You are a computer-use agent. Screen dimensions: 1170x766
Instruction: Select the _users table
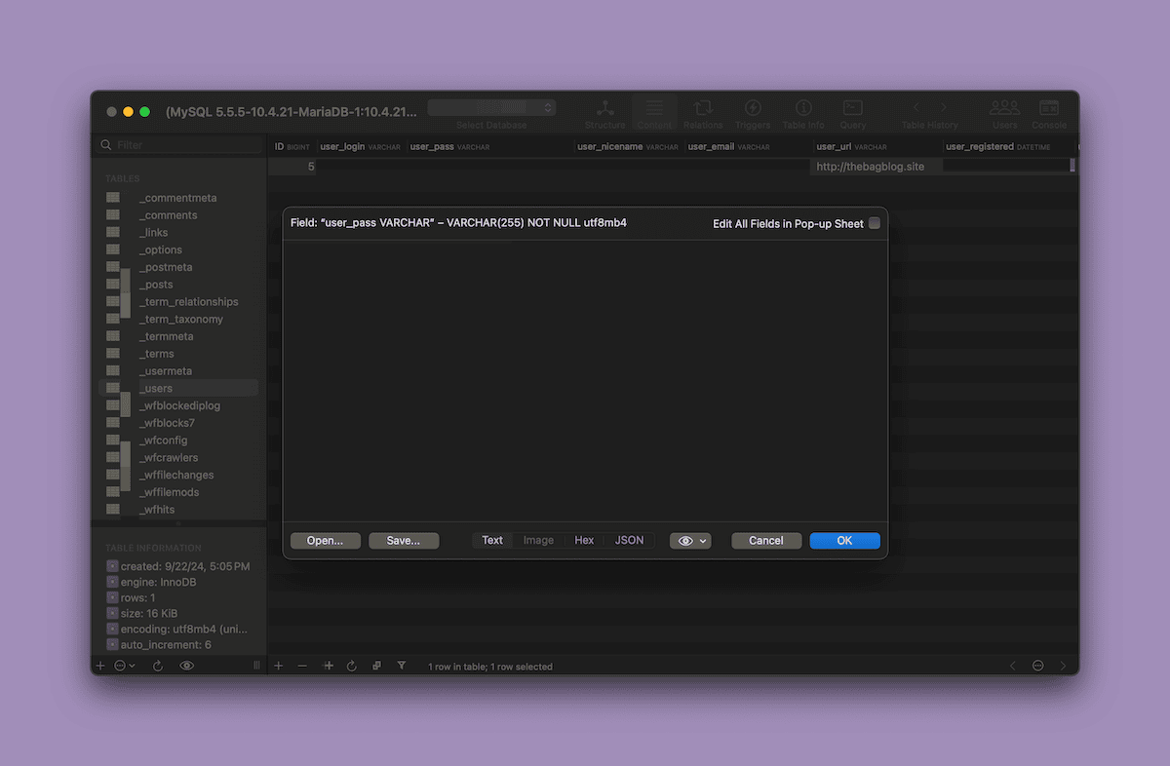coord(178,388)
